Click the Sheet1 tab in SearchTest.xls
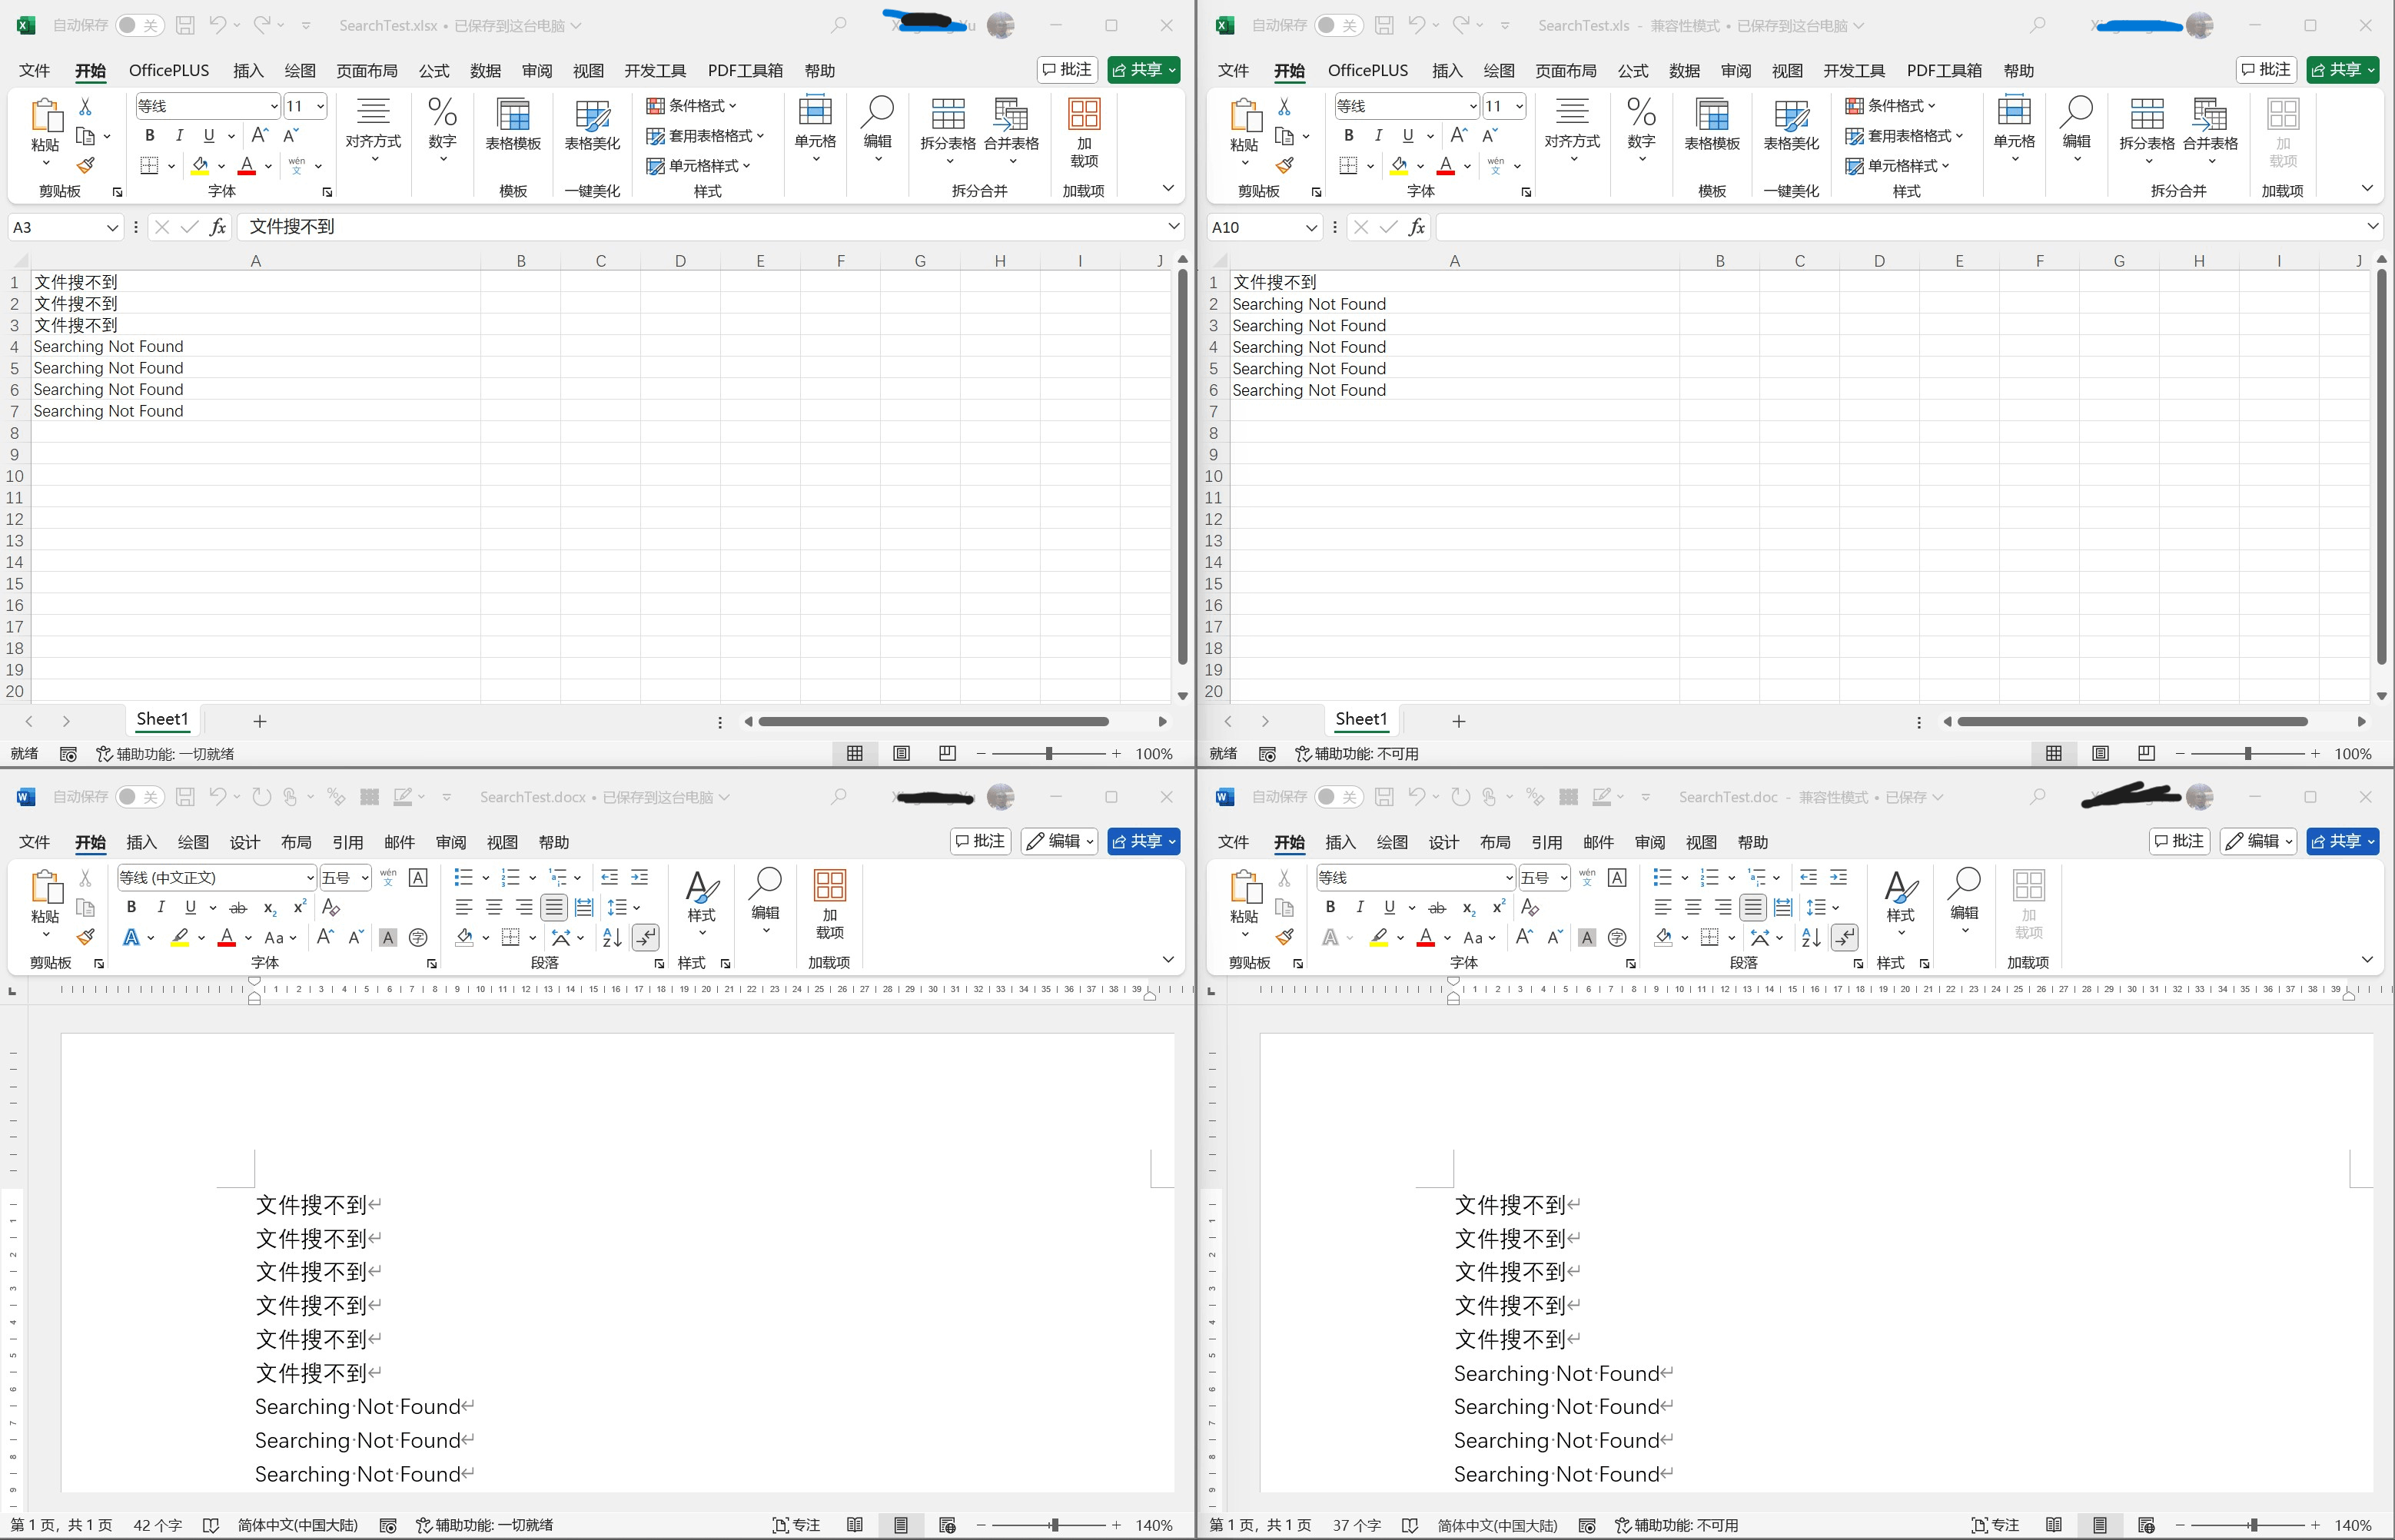Screen dimensions: 2395x1540 click(x=1361, y=719)
